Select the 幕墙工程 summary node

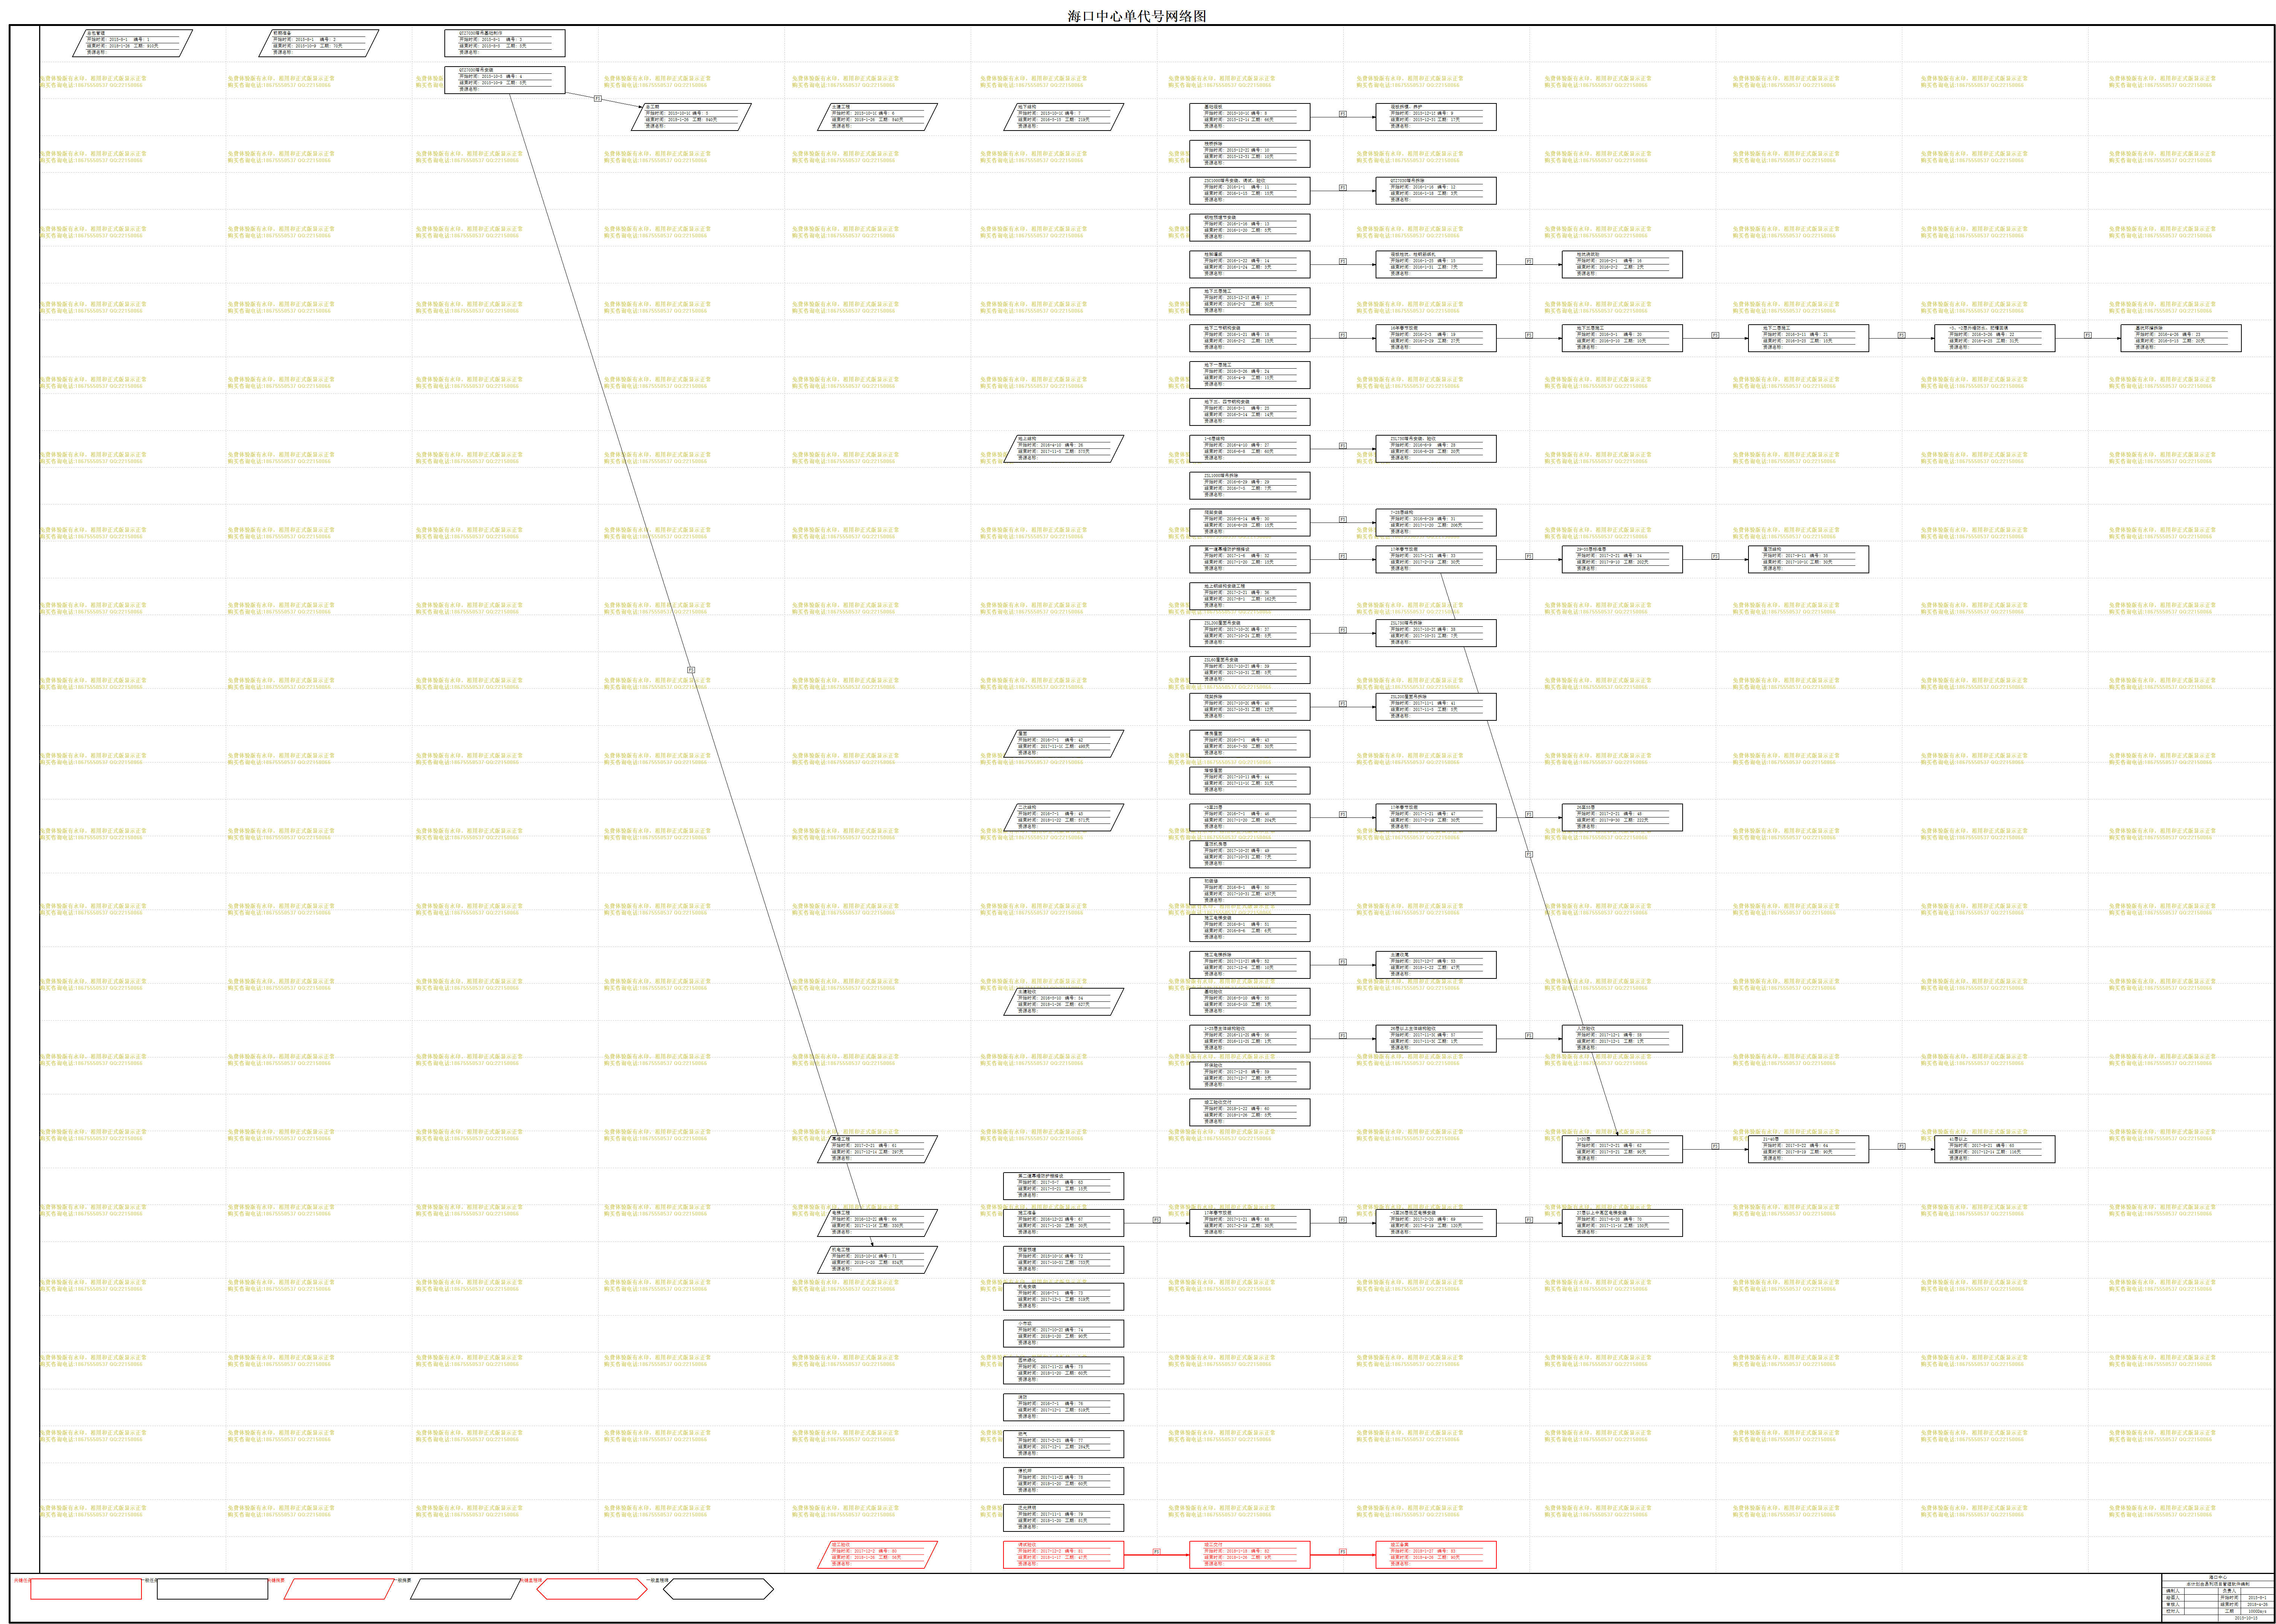877,1149
